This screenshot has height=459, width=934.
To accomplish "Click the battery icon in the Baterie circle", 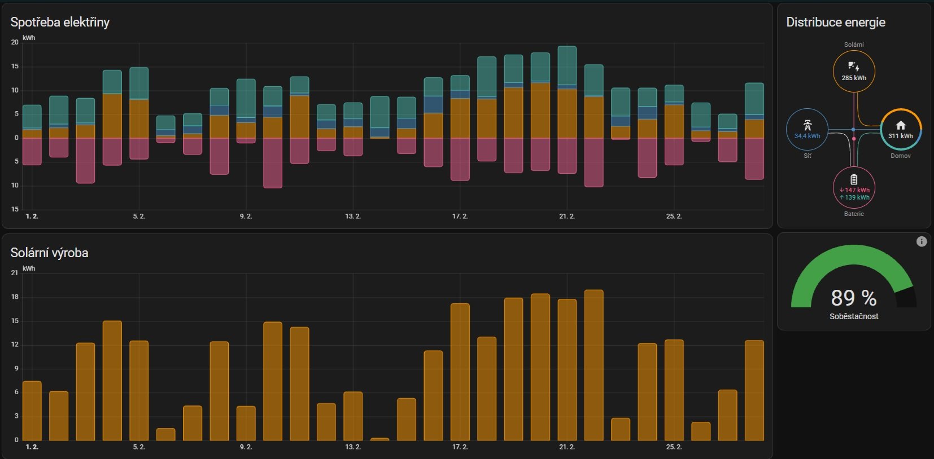I will 854,180.
